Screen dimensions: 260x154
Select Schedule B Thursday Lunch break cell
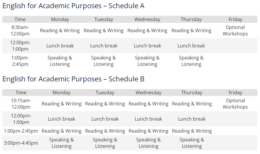coord(192,119)
